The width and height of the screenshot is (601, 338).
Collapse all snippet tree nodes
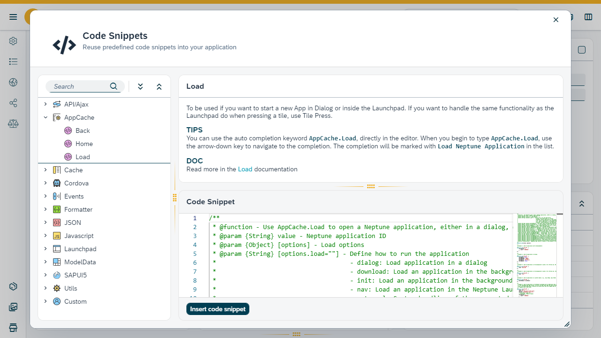click(159, 86)
